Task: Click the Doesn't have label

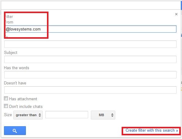Action: click(15, 83)
